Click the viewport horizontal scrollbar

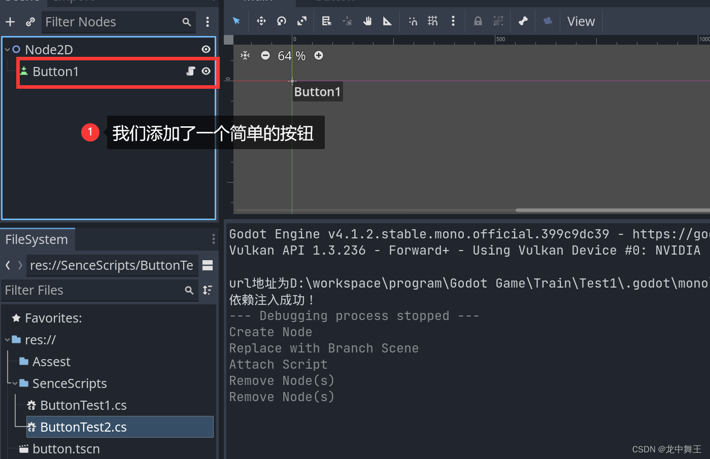613,210
